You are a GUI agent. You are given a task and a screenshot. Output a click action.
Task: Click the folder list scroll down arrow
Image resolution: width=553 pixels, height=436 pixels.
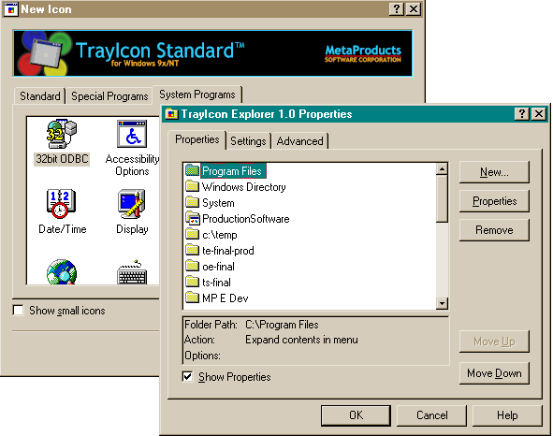coord(442,303)
